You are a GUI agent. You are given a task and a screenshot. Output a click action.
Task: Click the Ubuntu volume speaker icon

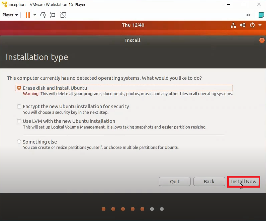pyautogui.click(x=243, y=25)
